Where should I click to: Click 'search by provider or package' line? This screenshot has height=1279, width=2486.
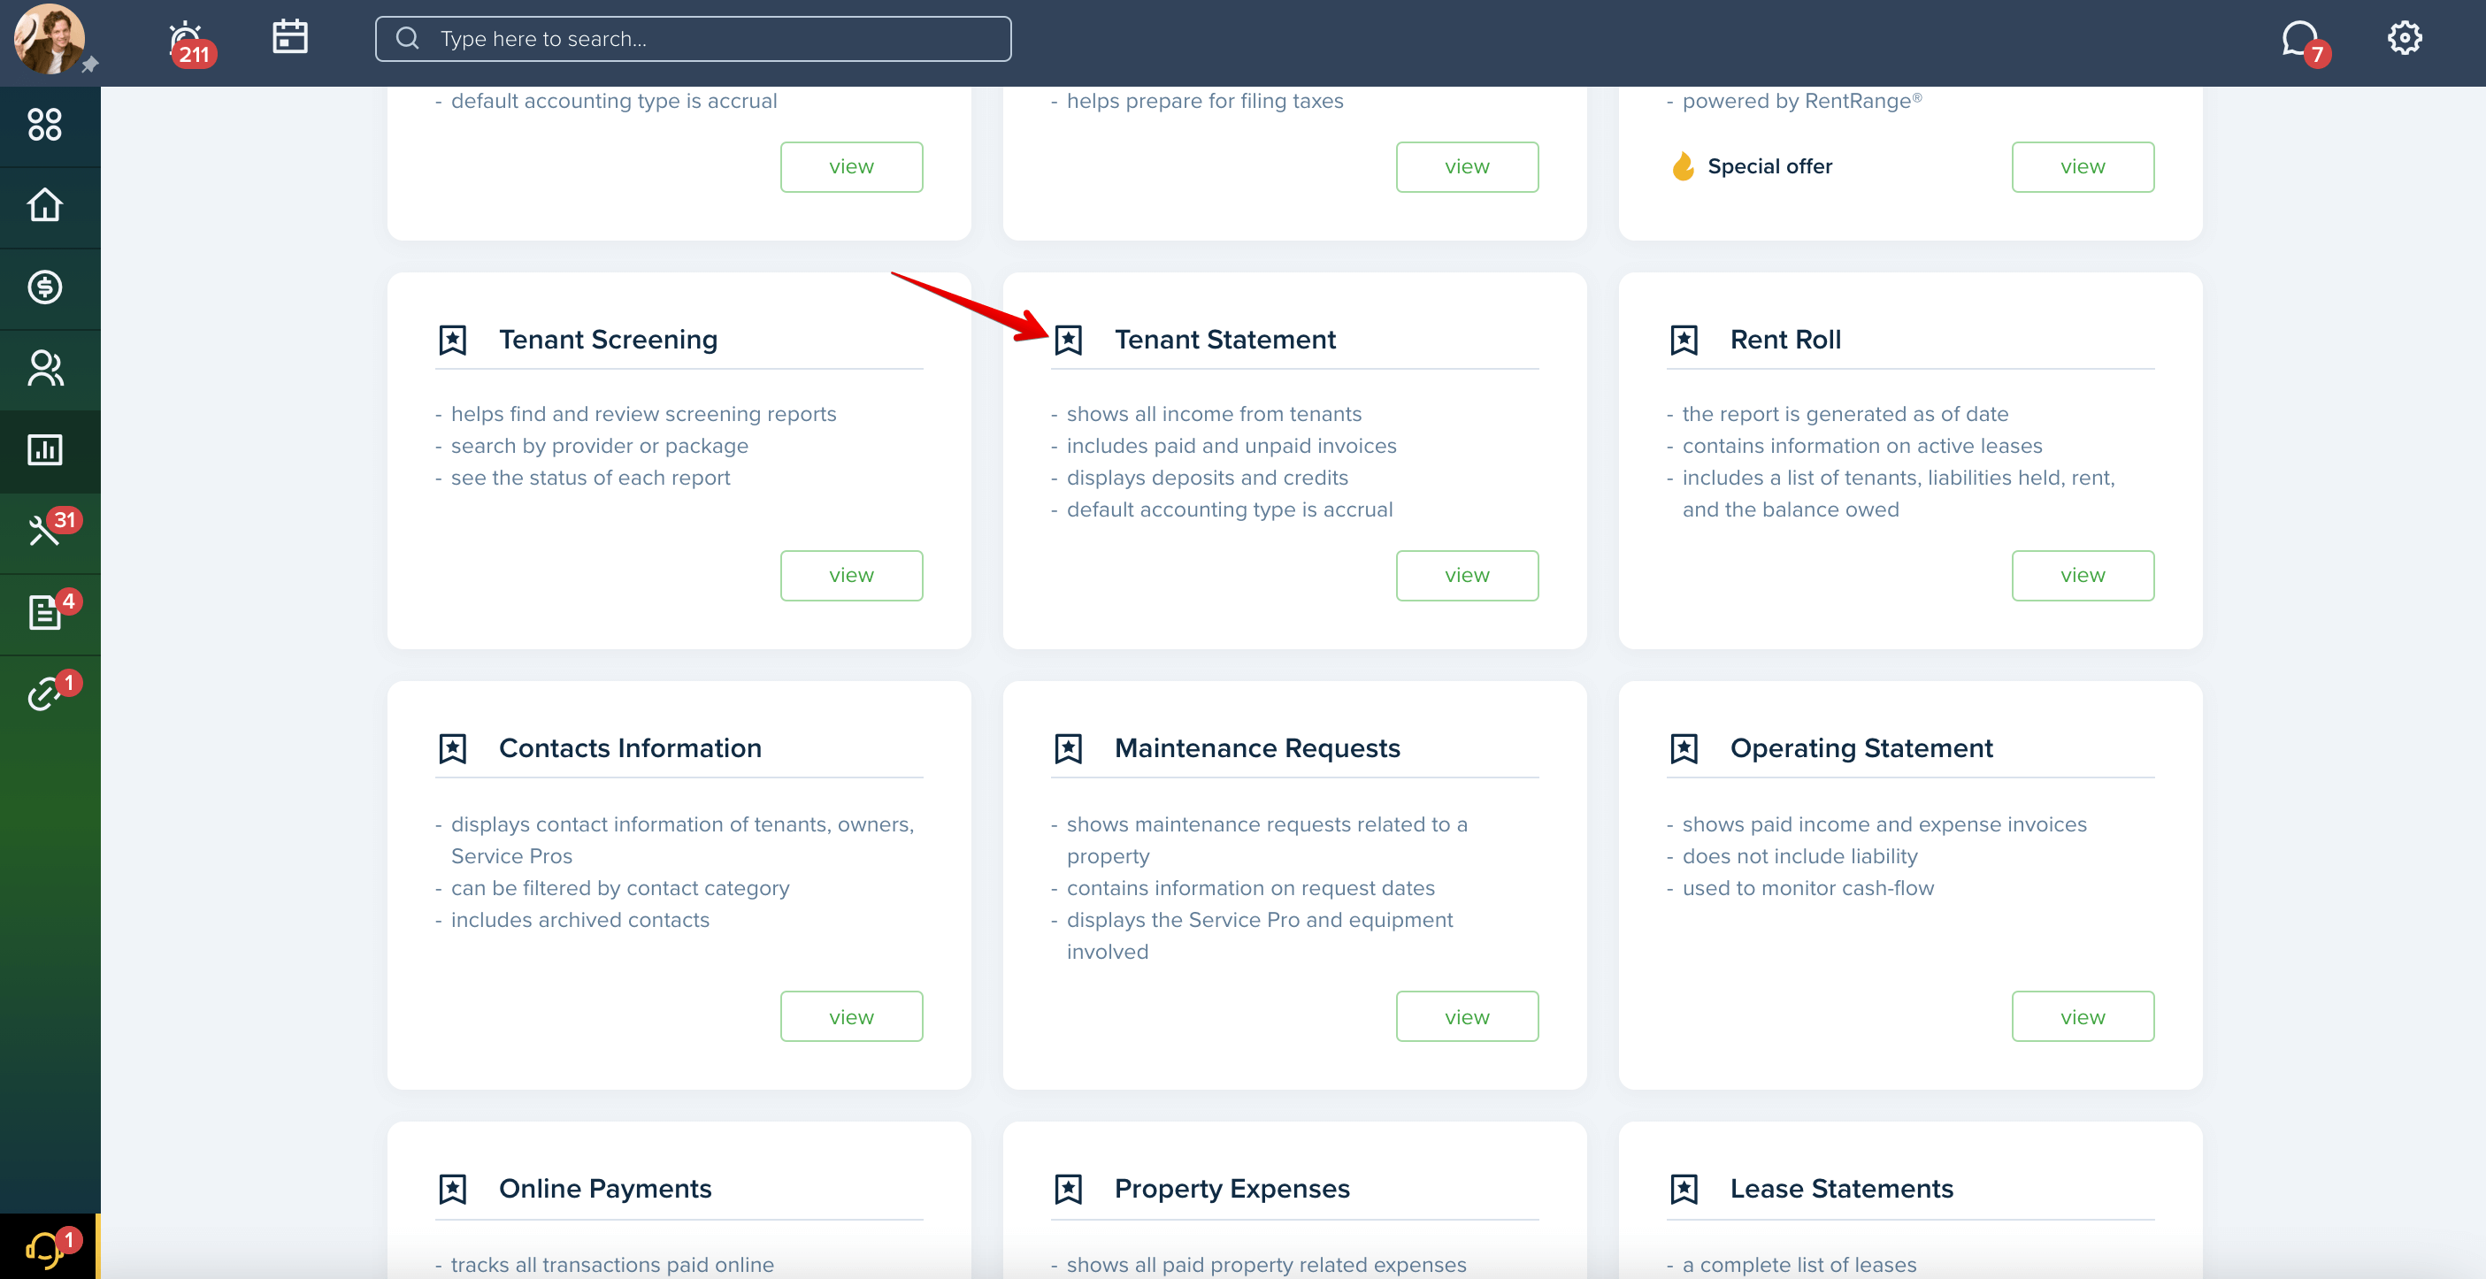click(x=599, y=447)
